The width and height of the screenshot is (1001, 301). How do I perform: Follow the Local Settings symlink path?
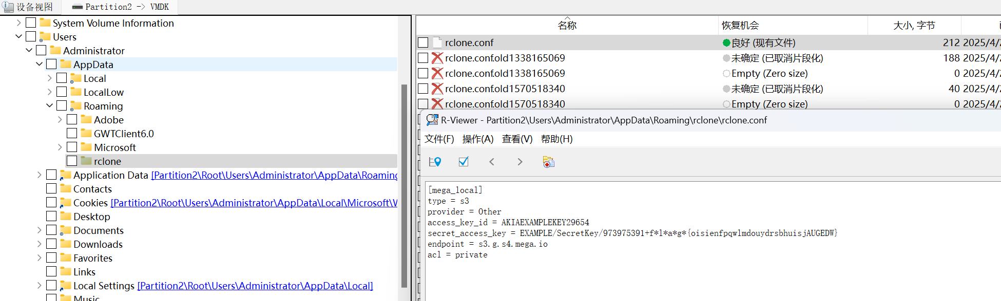(255, 286)
